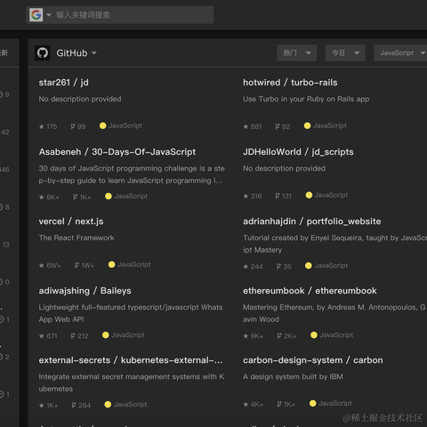The image size is (427, 427).
Task: Click 'The React Framework' description text
Action: click(x=77, y=238)
